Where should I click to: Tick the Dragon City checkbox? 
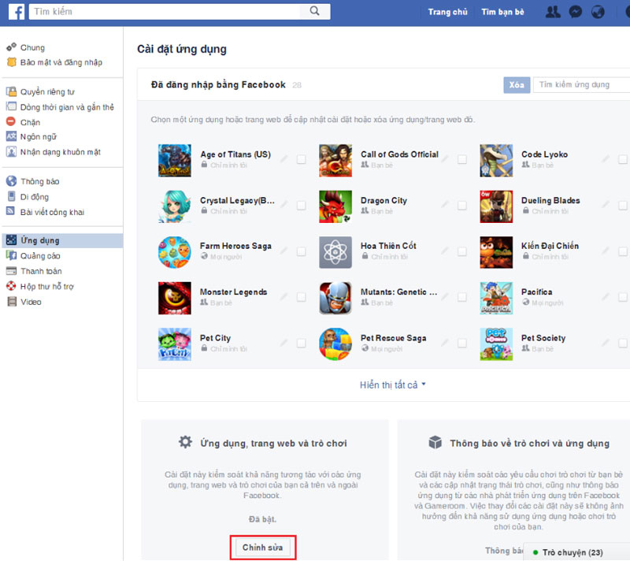click(462, 206)
